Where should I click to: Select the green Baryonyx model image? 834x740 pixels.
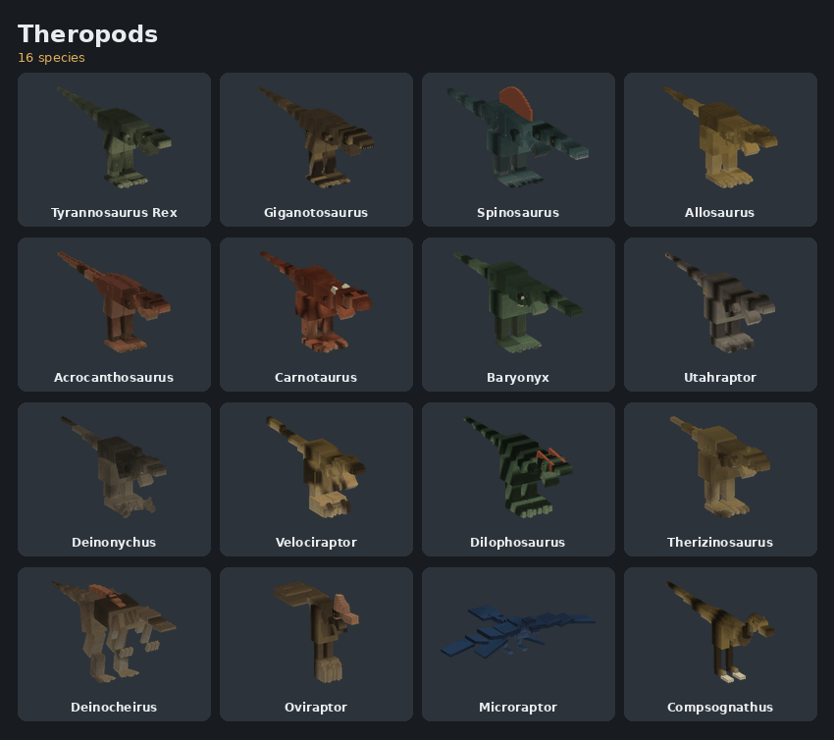pyautogui.click(x=518, y=302)
